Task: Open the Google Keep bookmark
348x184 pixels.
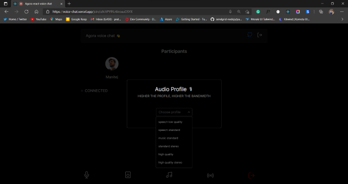Action: click(x=77, y=19)
